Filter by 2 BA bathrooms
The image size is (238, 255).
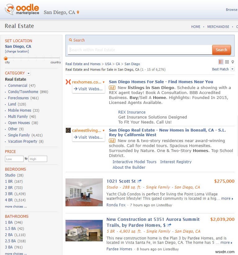point(9,235)
